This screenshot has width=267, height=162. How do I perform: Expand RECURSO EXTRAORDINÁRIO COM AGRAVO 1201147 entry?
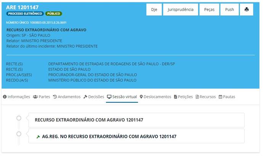[x=137, y=120]
